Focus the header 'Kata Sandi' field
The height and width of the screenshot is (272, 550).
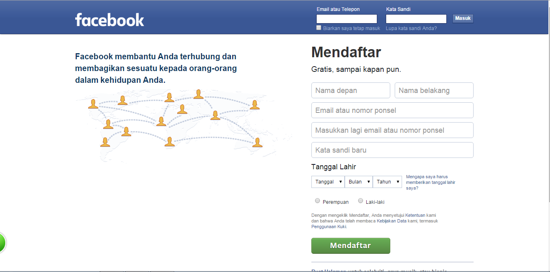416,19
